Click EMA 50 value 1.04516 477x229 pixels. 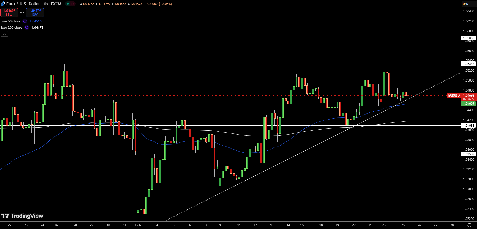tap(35, 21)
